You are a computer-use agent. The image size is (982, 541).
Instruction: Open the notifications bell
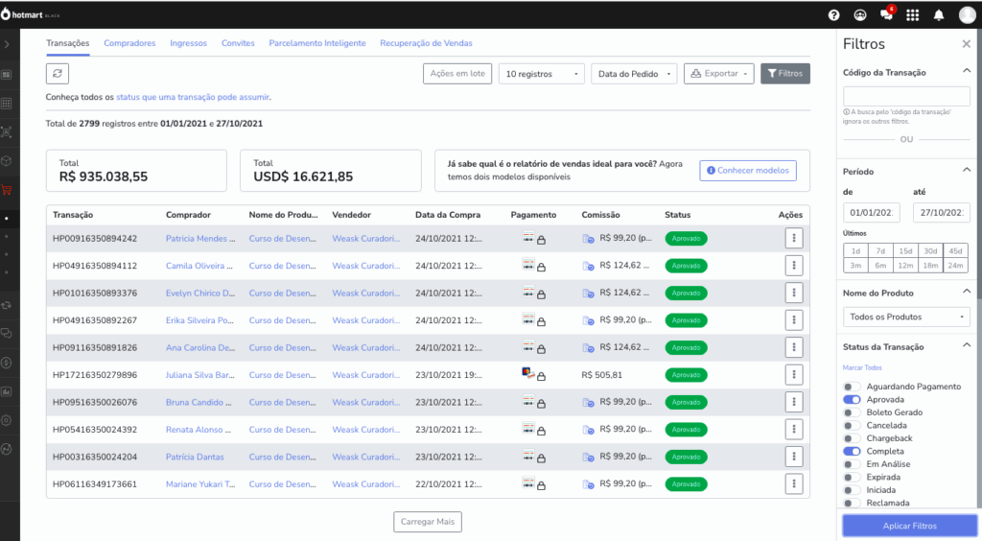[x=939, y=15]
